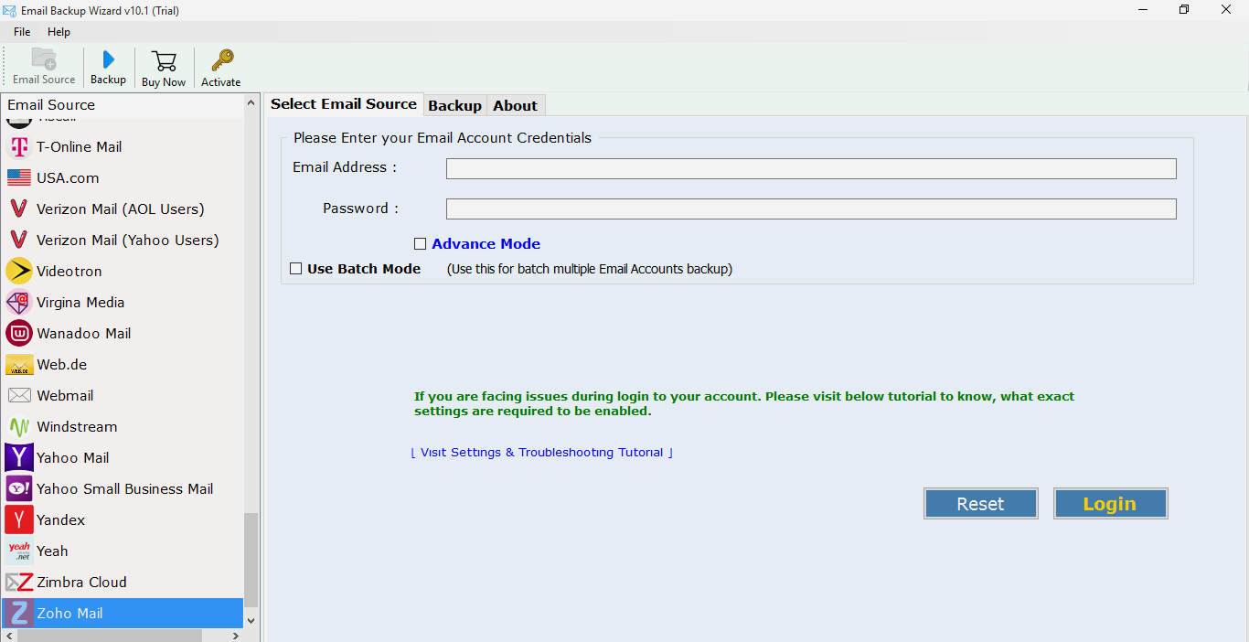
Task: Click the Login button
Action: click(1110, 504)
